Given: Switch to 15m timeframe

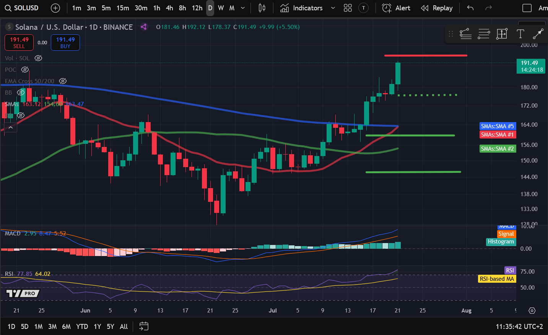Looking at the screenshot, I should pyautogui.click(x=123, y=8).
